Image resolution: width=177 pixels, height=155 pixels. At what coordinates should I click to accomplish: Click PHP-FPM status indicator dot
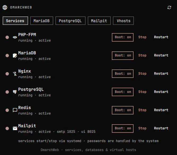pyautogui.click(x=7, y=37)
